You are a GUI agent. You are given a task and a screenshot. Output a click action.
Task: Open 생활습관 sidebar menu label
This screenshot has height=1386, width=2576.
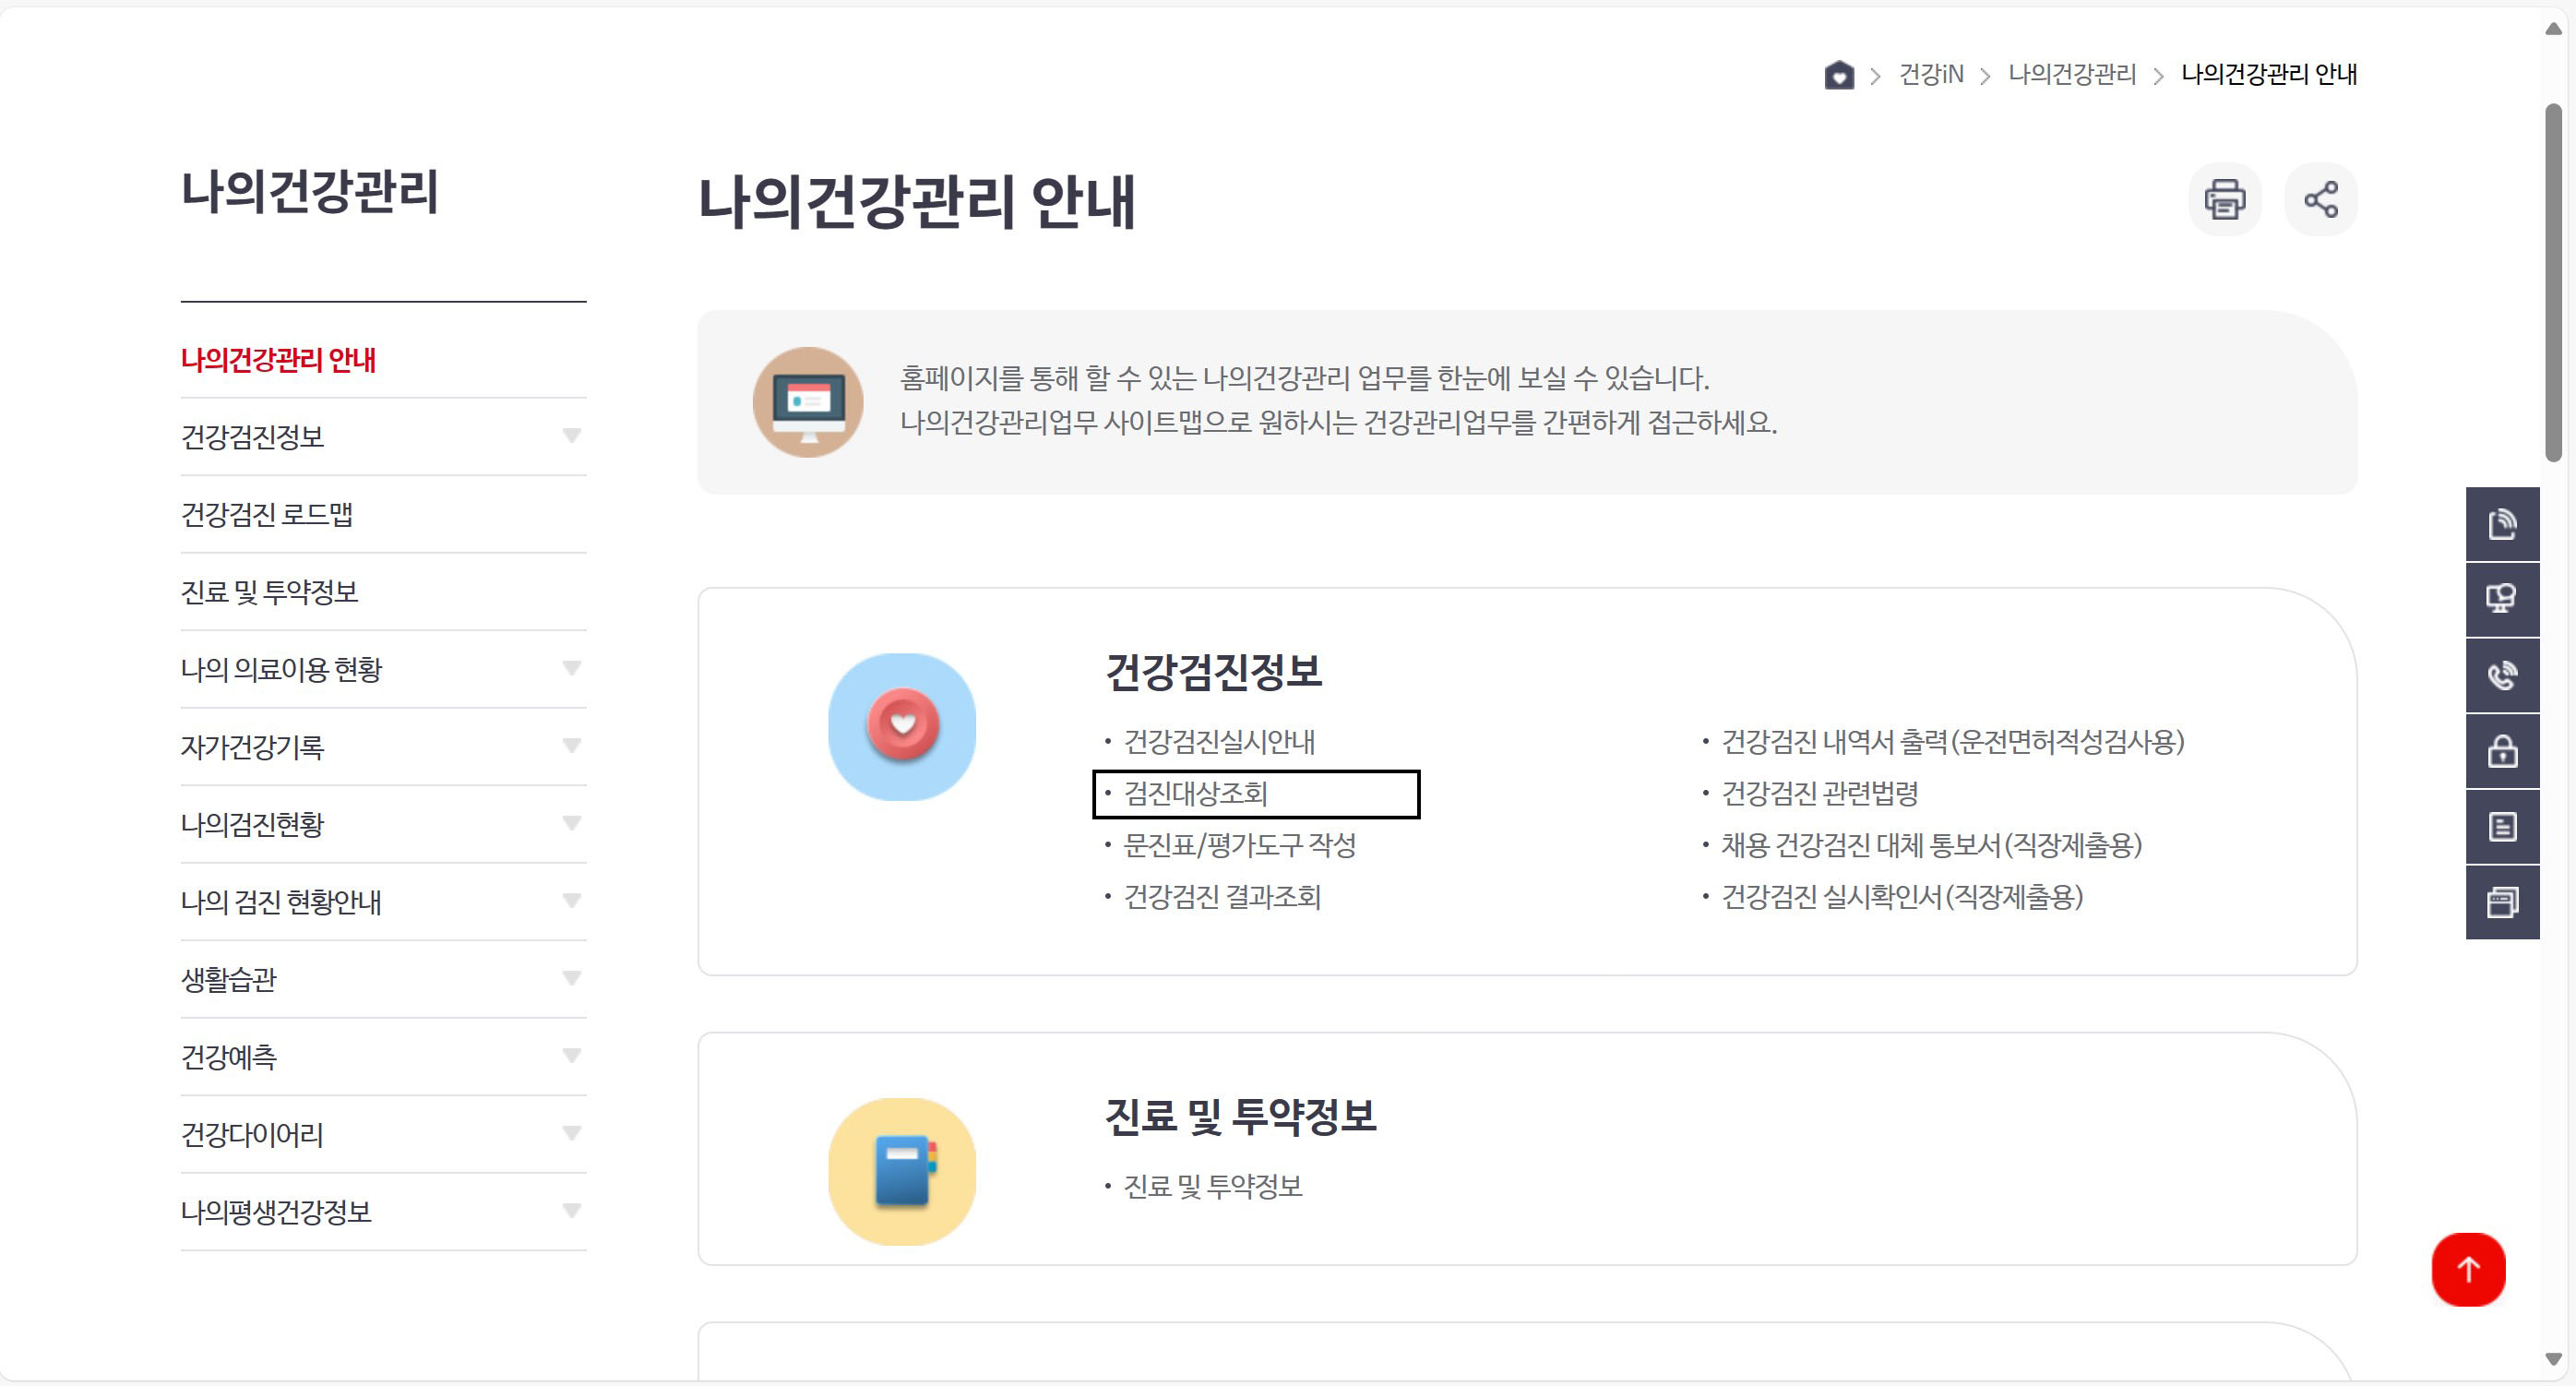point(228,979)
